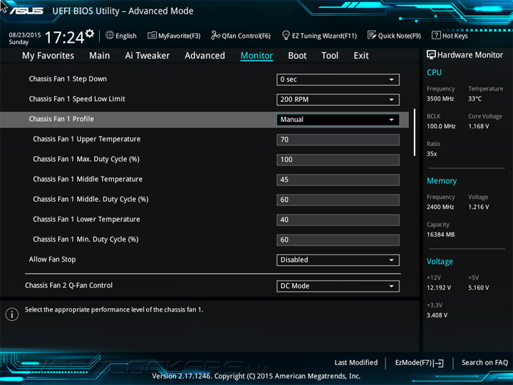
Task: Click the 2400 MHz memory frequency value
Action: click(x=440, y=207)
